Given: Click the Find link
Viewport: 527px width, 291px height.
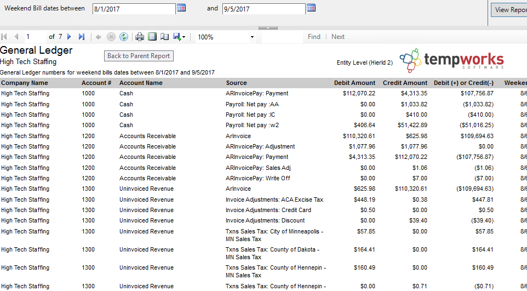Looking at the screenshot, I should pyautogui.click(x=314, y=37).
